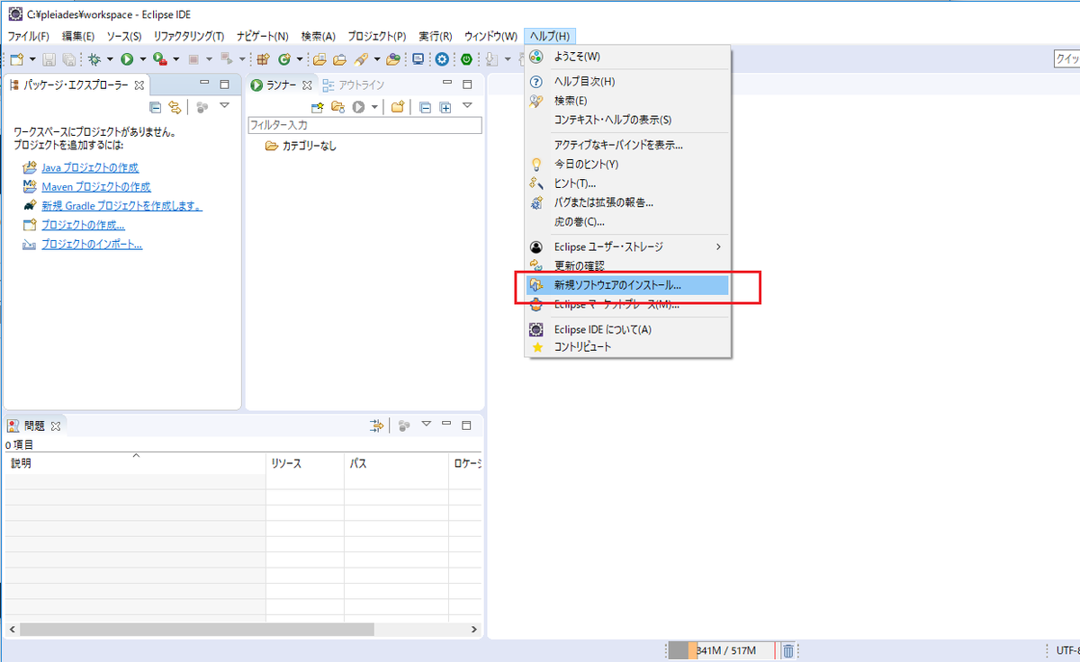Open the ファイル File menu
This screenshot has height=662, width=1080.
pyautogui.click(x=29, y=36)
